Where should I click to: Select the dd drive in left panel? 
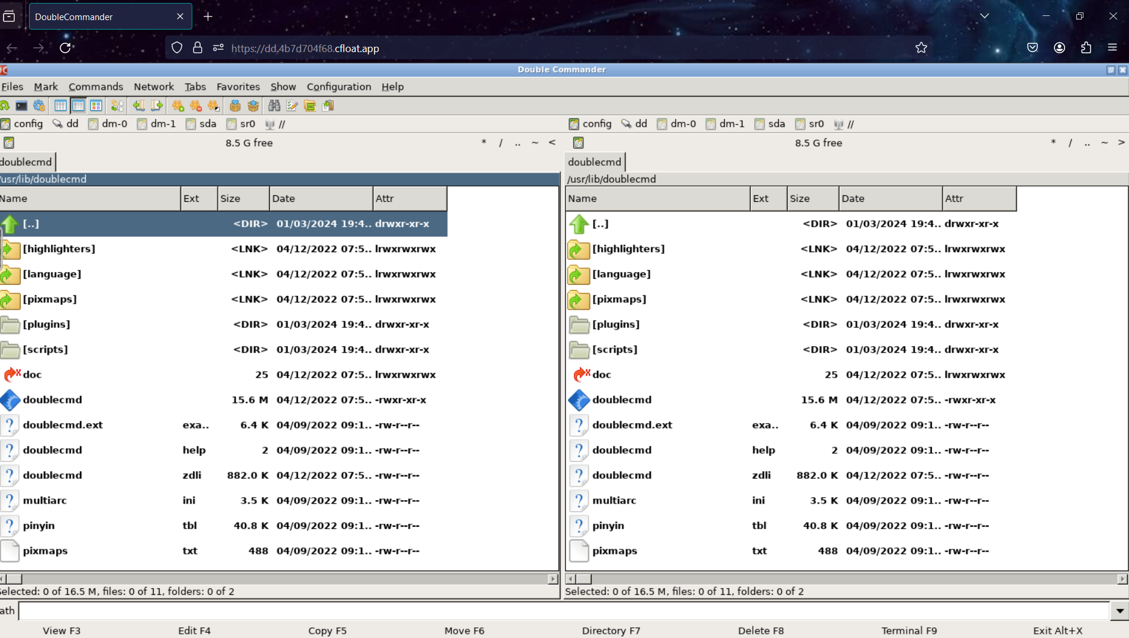tap(66, 124)
